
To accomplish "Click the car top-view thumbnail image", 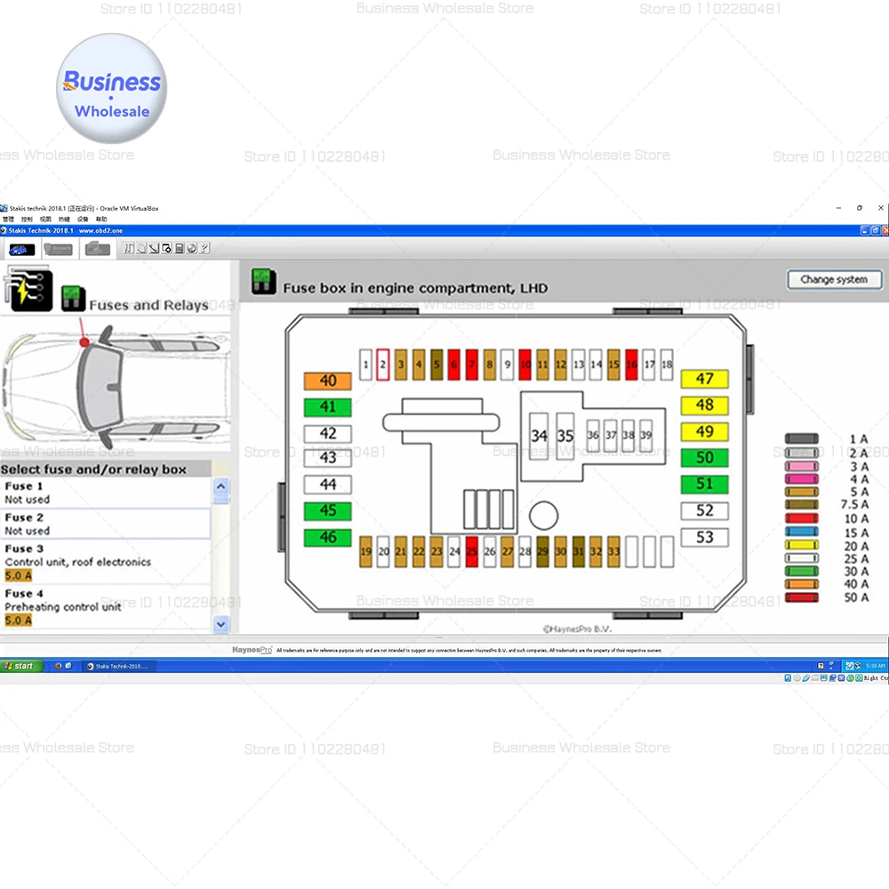I will click(115, 386).
